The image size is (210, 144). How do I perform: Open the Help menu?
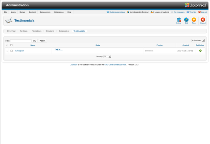[x=69, y=12]
